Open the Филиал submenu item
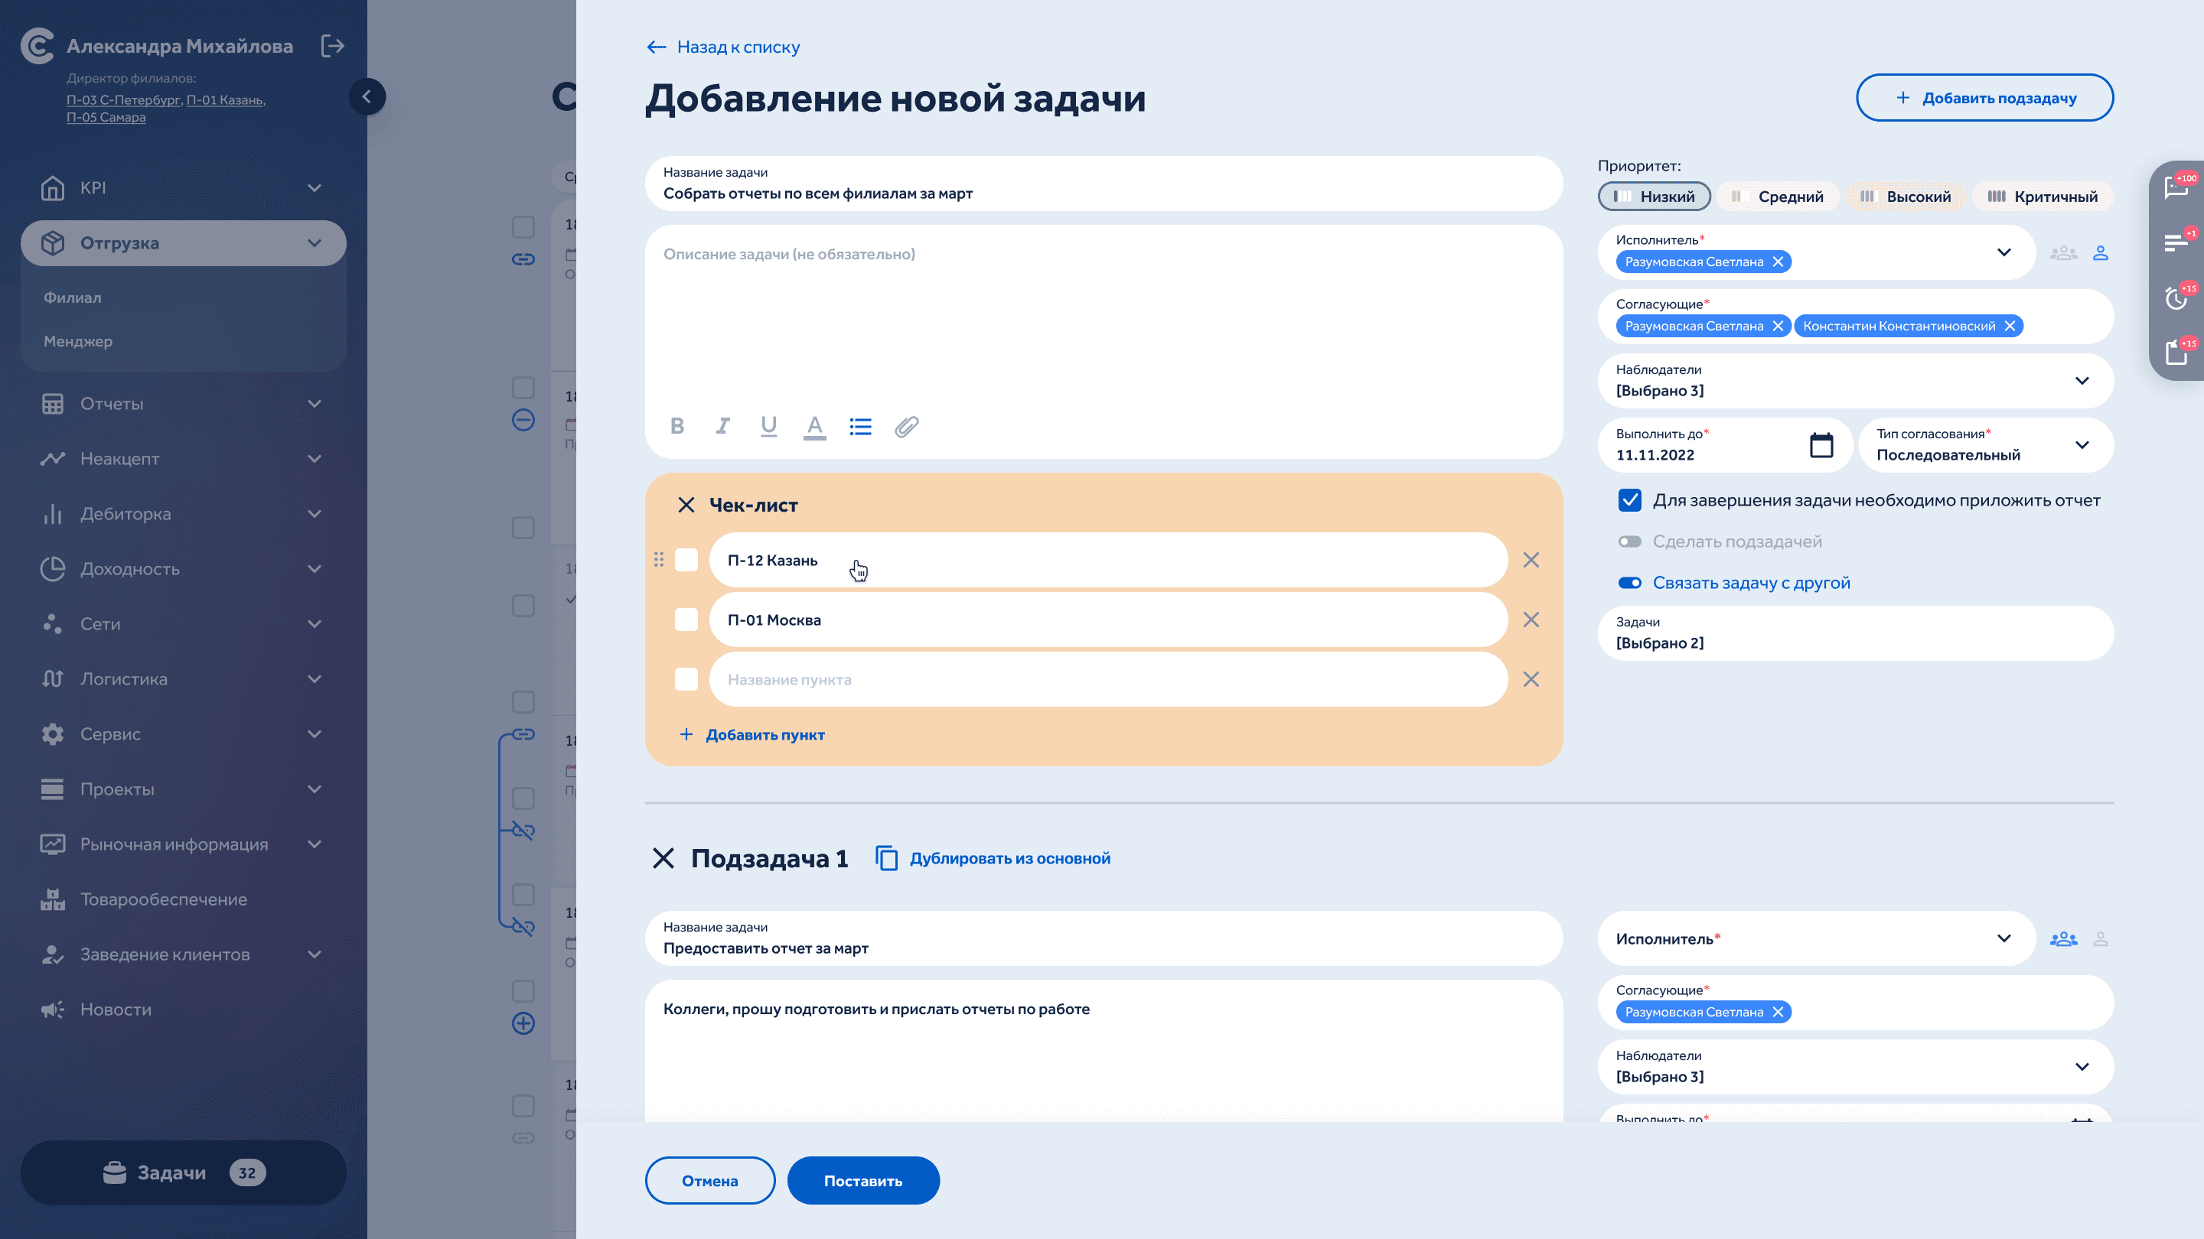The height and width of the screenshot is (1239, 2204). click(73, 298)
